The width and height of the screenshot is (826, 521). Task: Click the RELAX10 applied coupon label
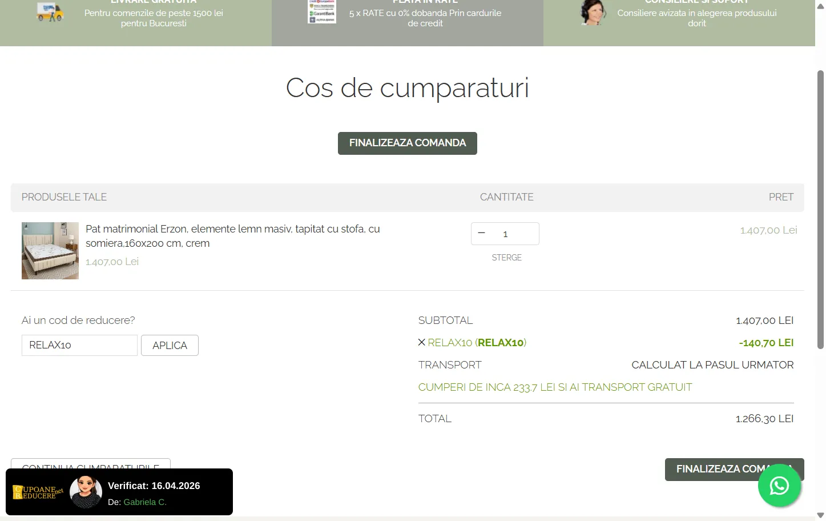[477, 343]
